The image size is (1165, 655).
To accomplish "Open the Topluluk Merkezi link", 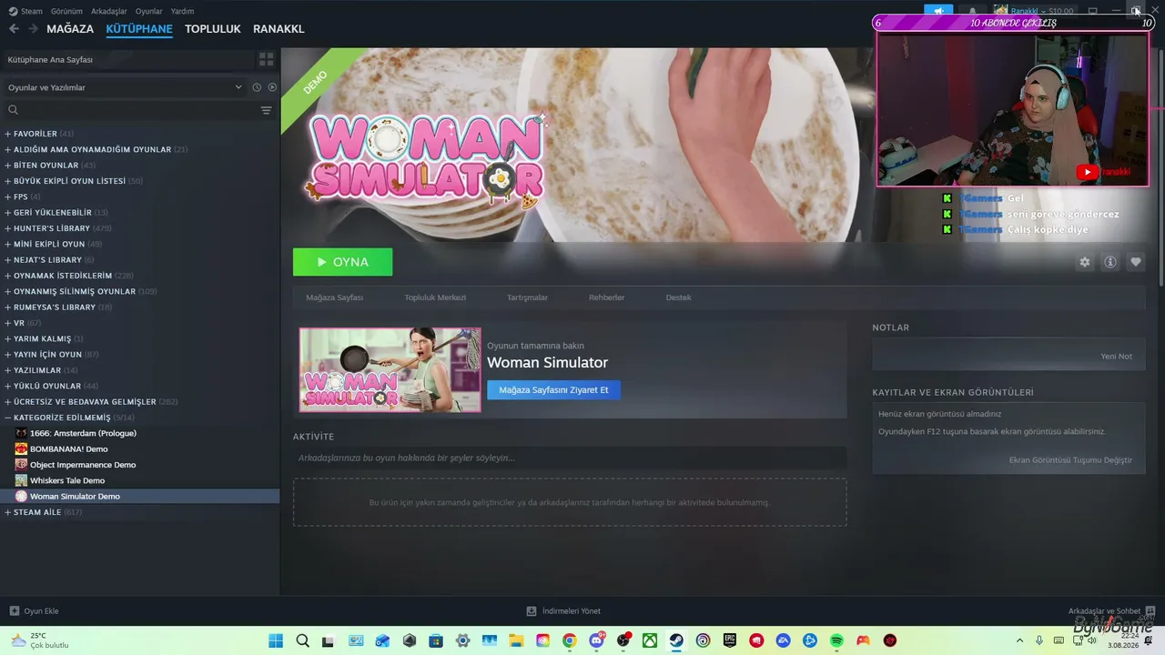I will [435, 297].
